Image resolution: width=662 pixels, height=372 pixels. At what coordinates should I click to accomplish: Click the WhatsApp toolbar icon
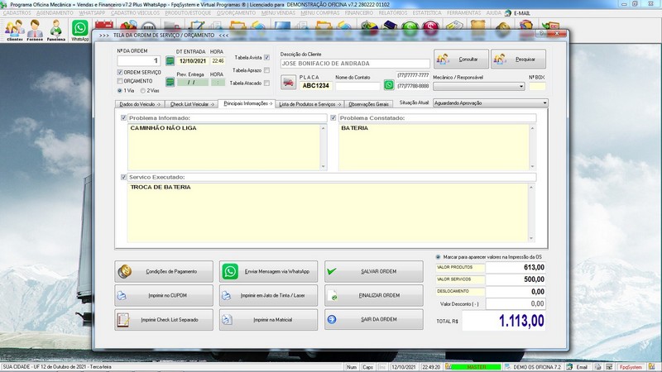click(x=79, y=31)
